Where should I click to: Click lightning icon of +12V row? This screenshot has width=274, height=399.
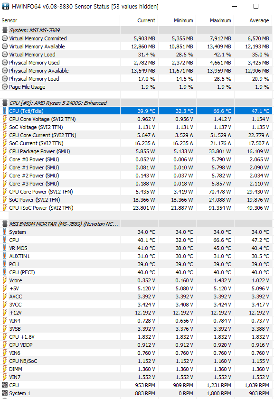coord(5,313)
